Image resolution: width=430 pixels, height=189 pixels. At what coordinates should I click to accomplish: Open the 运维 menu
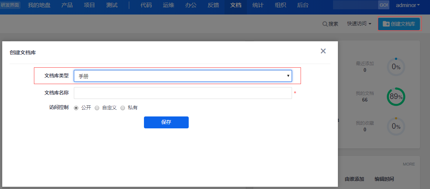168,5
